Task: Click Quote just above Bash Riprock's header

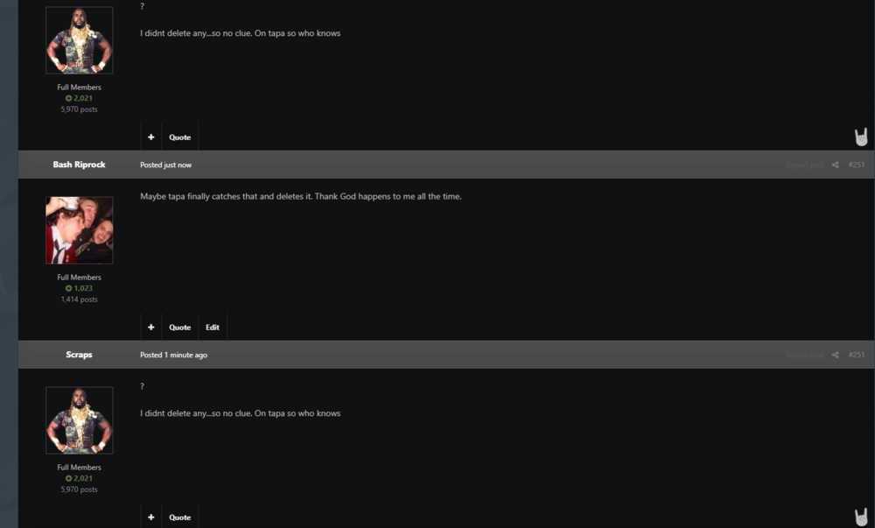Action: [x=179, y=137]
